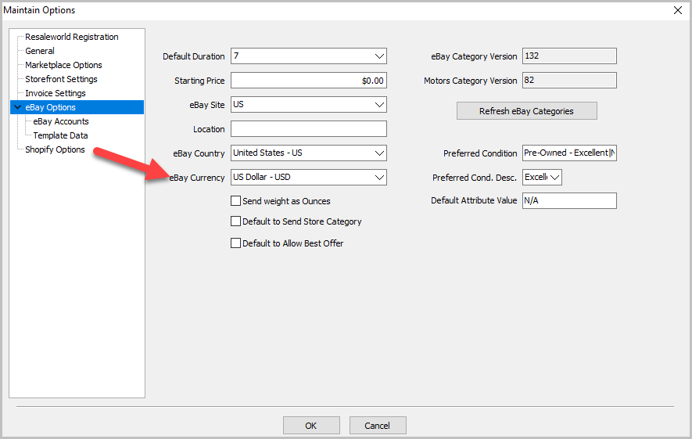Click the Cancel button
This screenshot has width=692, height=439.
[x=378, y=426]
